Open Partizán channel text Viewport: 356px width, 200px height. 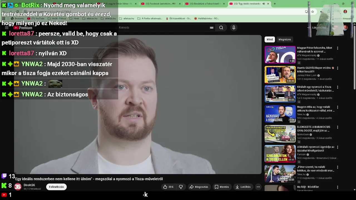pos(301,154)
